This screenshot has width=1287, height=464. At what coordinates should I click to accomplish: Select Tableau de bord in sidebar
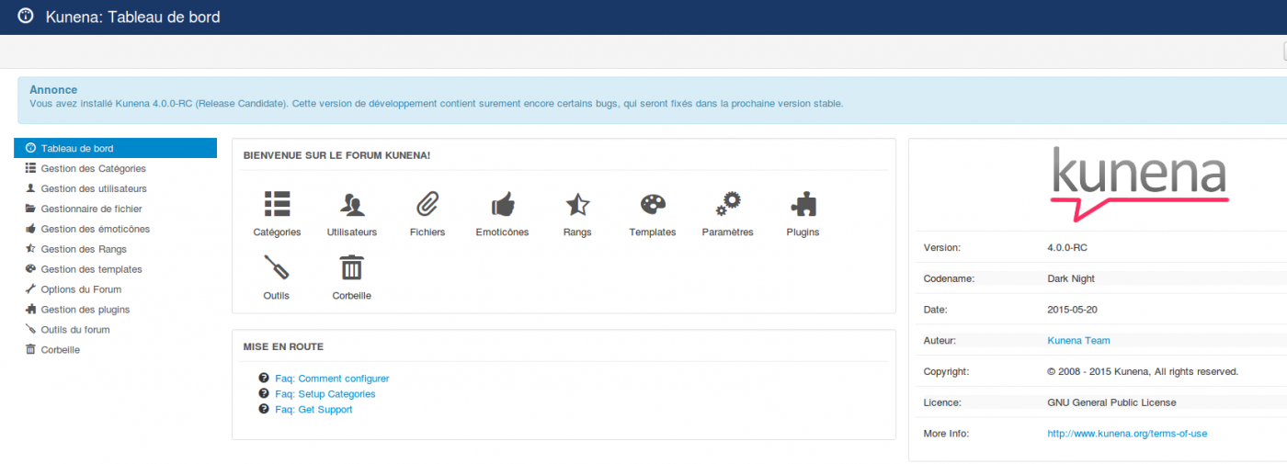(77, 149)
